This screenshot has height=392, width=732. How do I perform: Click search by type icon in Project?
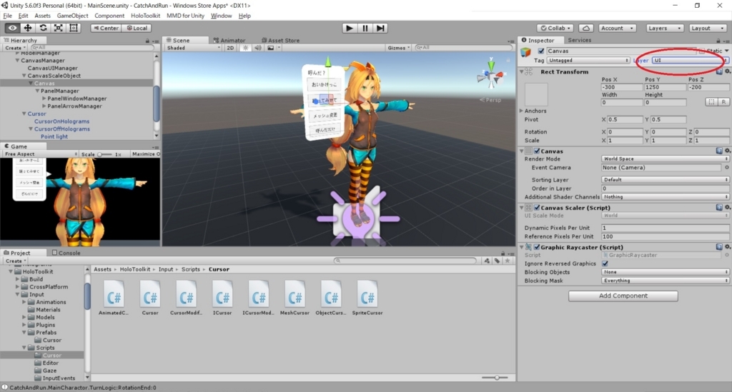click(x=487, y=261)
